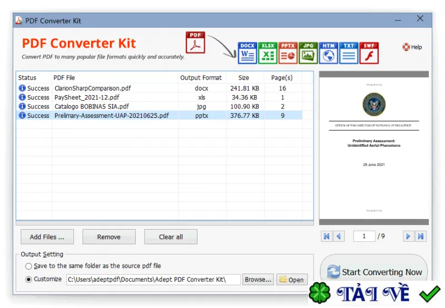Click the 100.90 KB size cell
The image size is (445, 308).
tap(245, 106)
